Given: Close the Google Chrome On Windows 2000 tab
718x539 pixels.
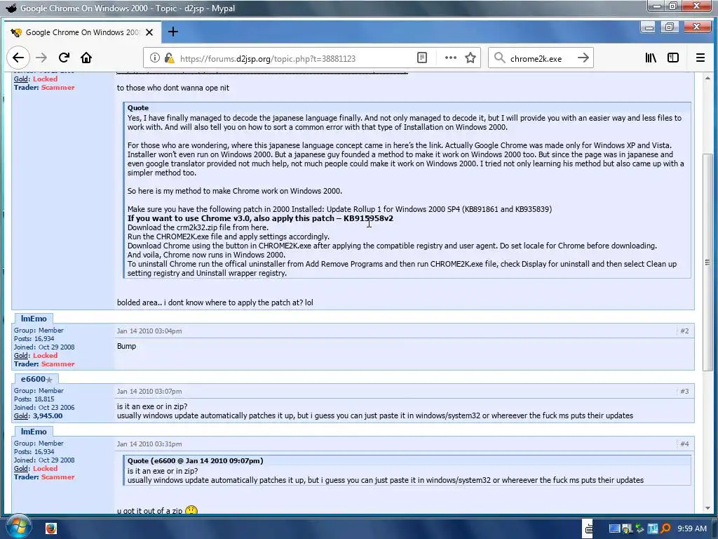Looking at the screenshot, I should [149, 32].
